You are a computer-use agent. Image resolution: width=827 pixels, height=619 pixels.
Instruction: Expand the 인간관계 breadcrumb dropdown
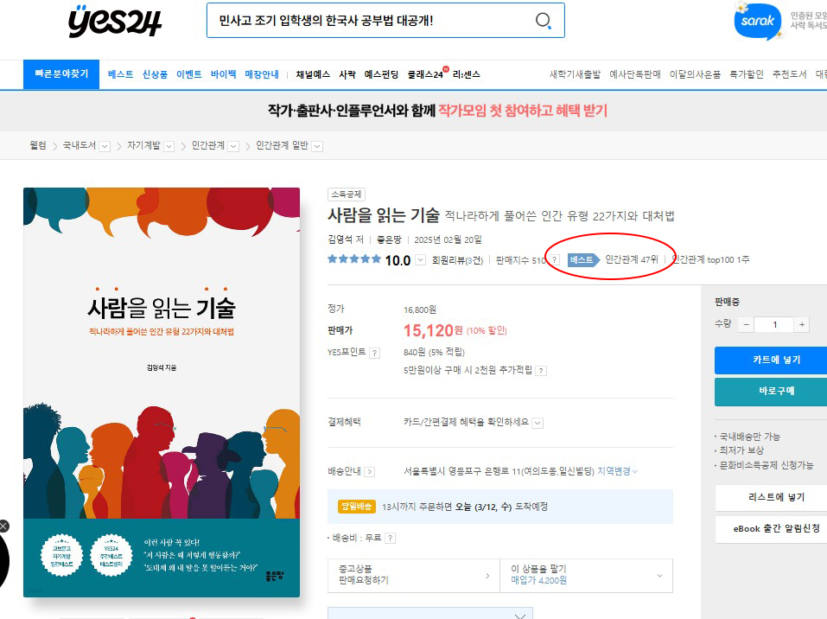(233, 146)
